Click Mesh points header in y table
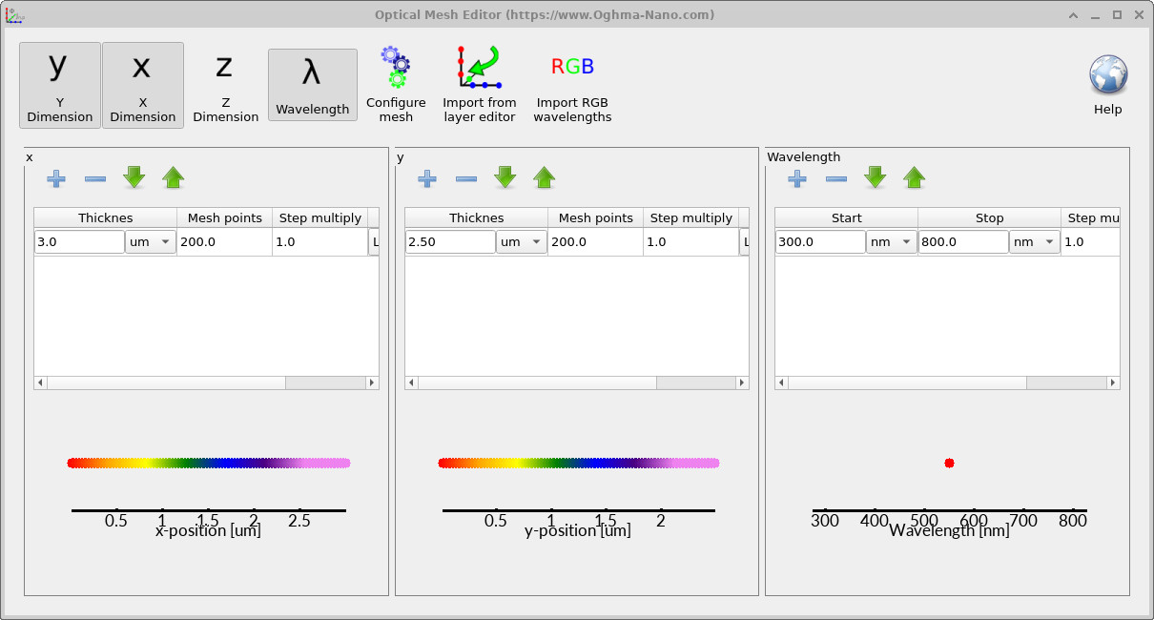 coord(596,218)
